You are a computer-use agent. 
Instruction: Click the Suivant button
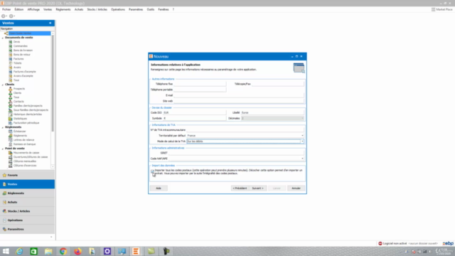pos(257,188)
